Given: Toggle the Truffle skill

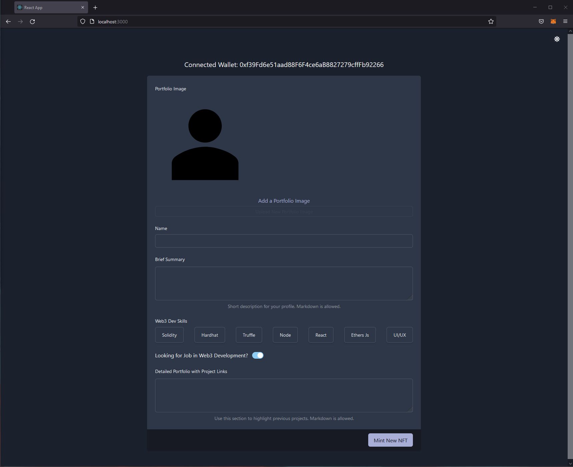Looking at the screenshot, I should tap(249, 335).
